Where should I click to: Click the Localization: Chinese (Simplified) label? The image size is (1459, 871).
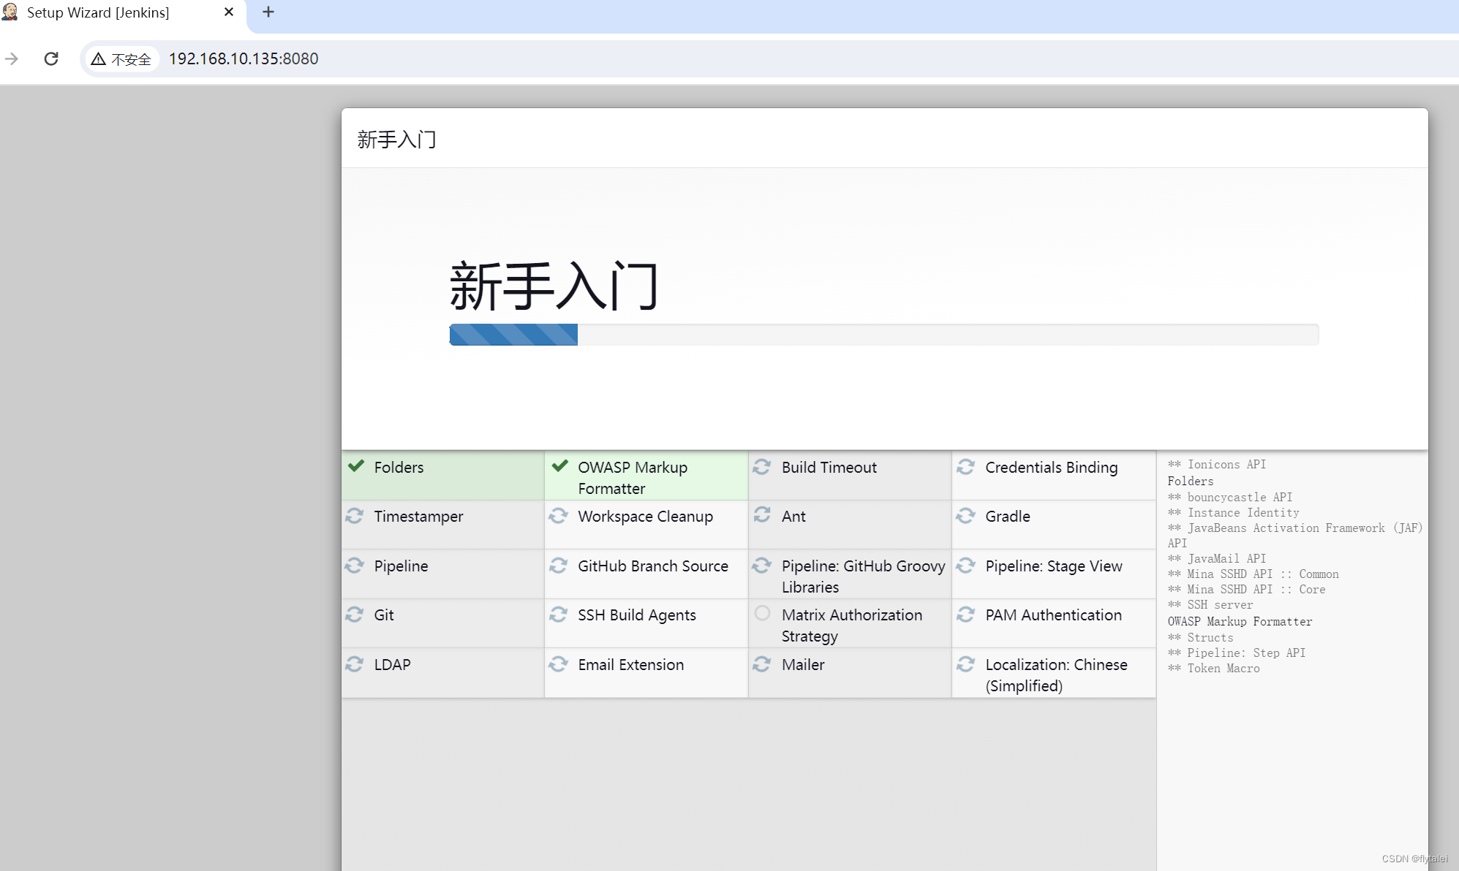[x=1056, y=675]
